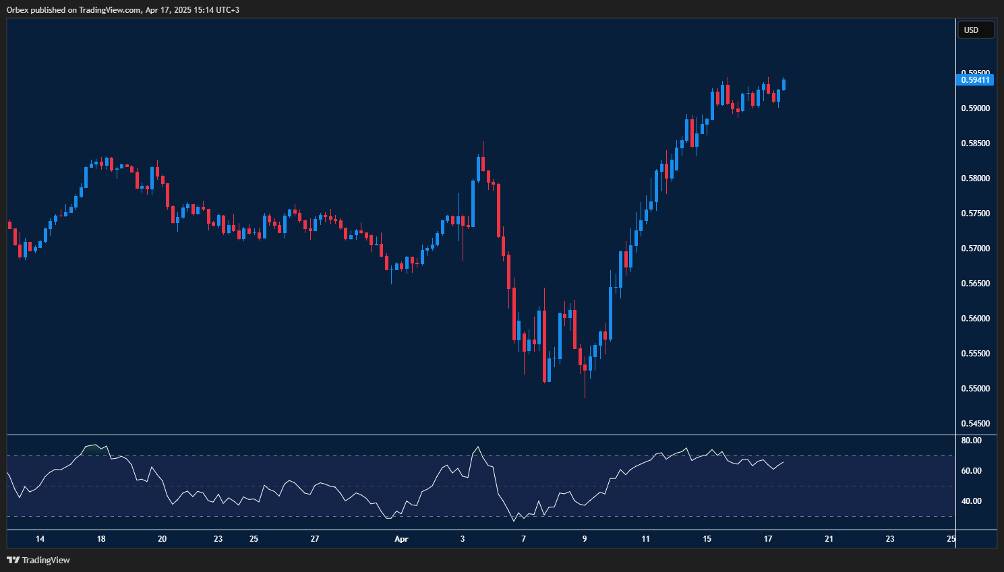This screenshot has height=572, width=1004.
Task: Click date label 17 on time axis
Action: [768, 539]
